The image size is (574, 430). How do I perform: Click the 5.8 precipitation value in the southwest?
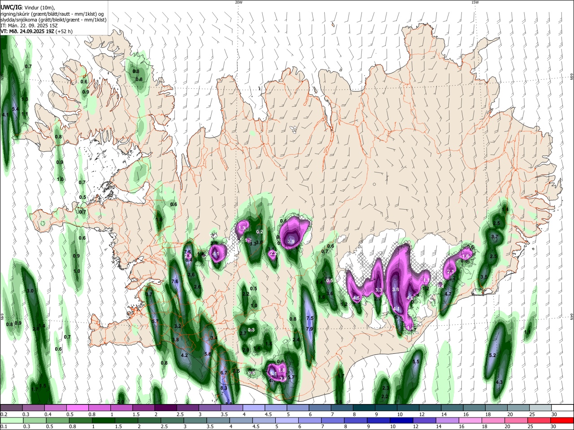point(208,354)
